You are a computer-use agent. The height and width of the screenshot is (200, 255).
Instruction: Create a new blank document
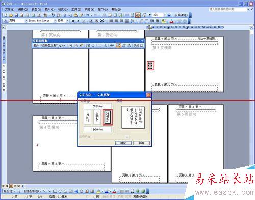pyautogui.click(x=6, y=15)
